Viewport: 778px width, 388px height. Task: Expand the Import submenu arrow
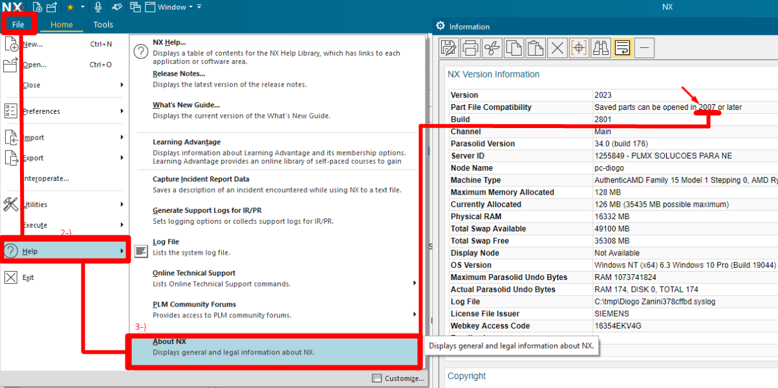pyautogui.click(x=122, y=137)
